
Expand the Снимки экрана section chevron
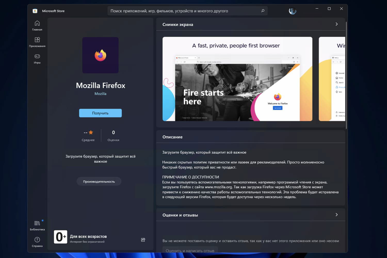point(336,24)
